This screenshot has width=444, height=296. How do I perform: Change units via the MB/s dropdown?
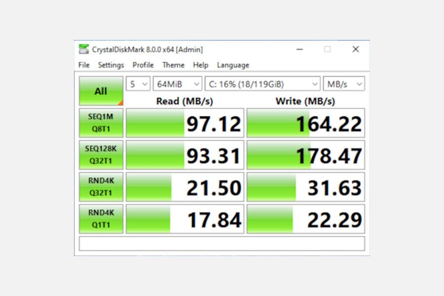click(x=343, y=84)
